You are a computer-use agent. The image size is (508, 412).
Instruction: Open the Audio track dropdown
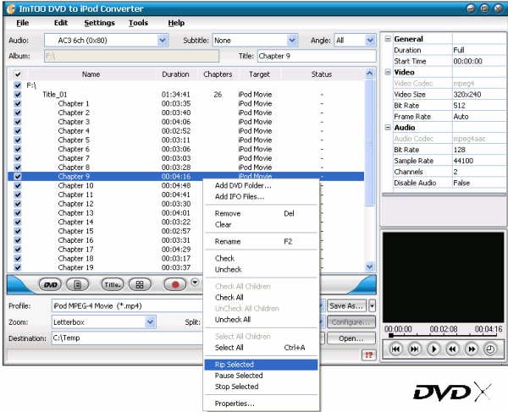163,41
